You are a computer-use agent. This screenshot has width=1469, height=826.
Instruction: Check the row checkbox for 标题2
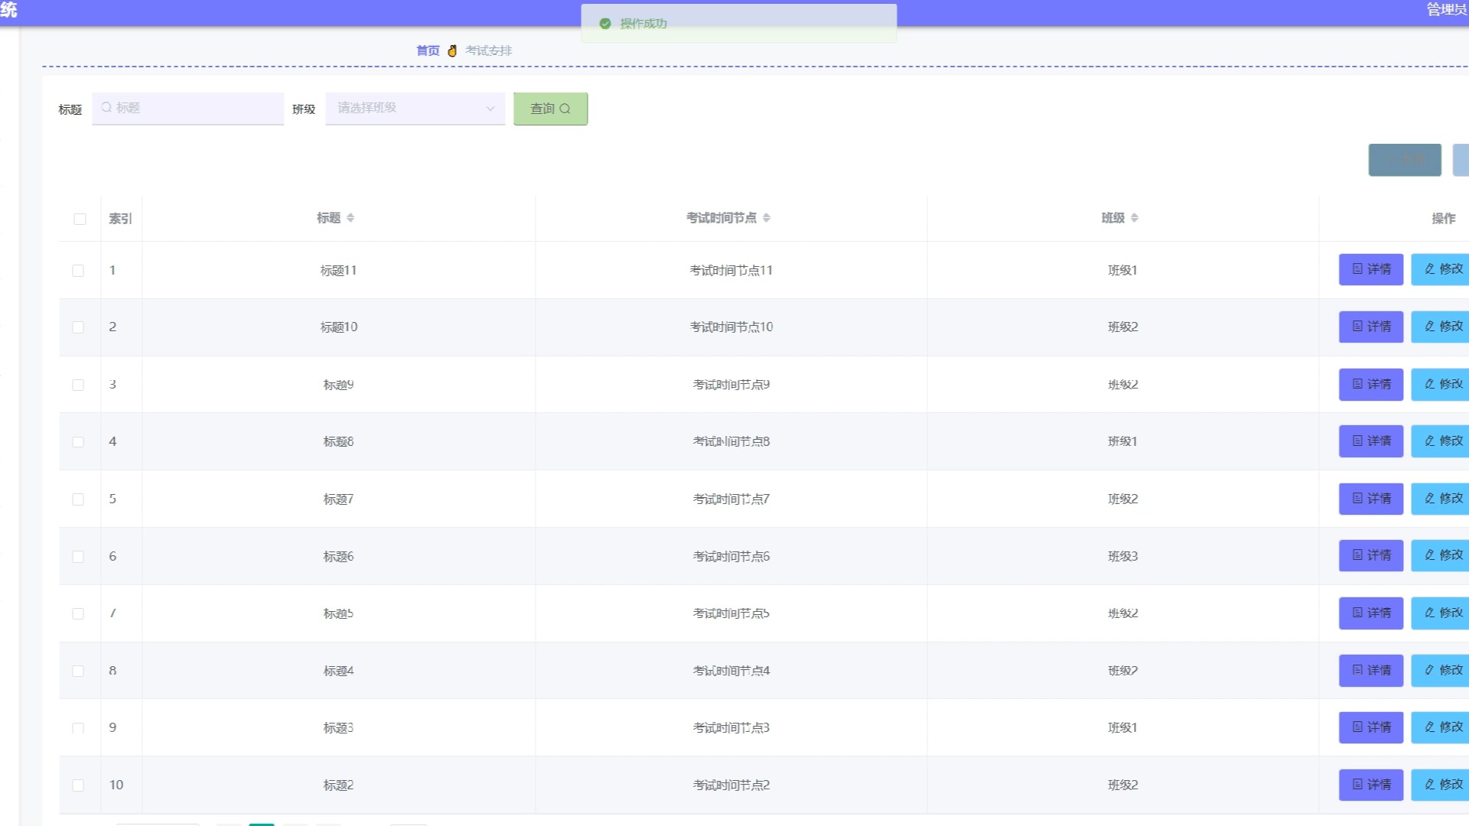point(78,785)
